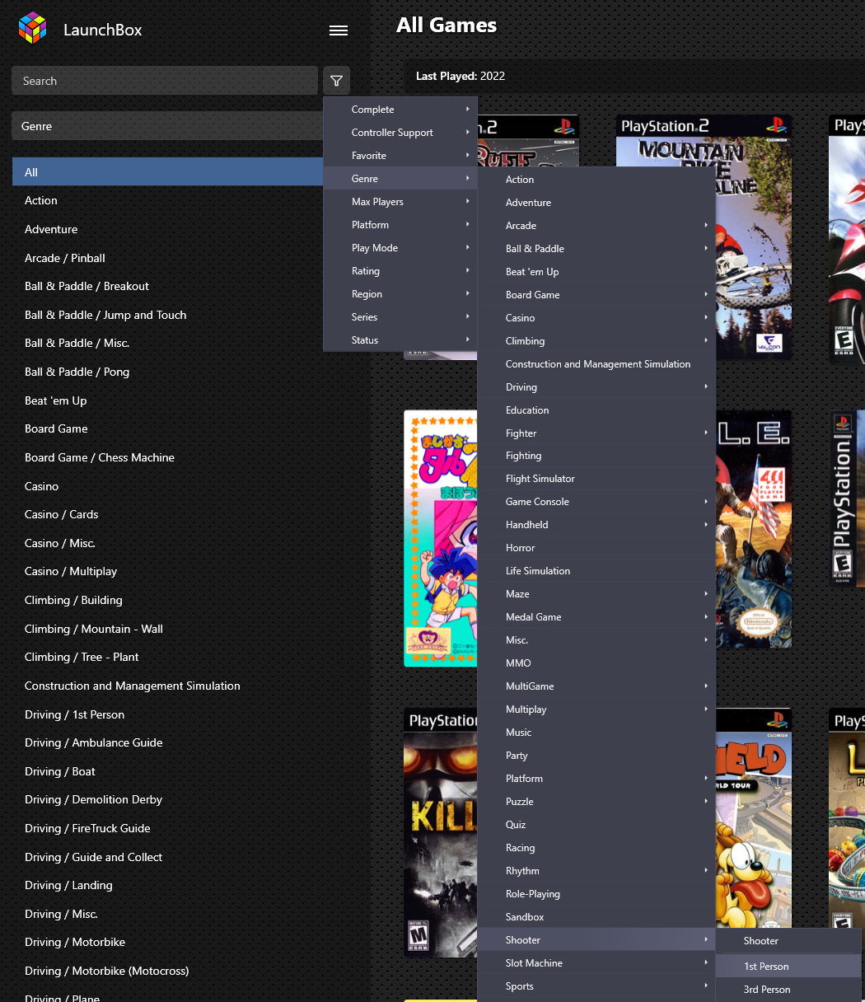Expand the Rating filter submenu

pos(400,271)
